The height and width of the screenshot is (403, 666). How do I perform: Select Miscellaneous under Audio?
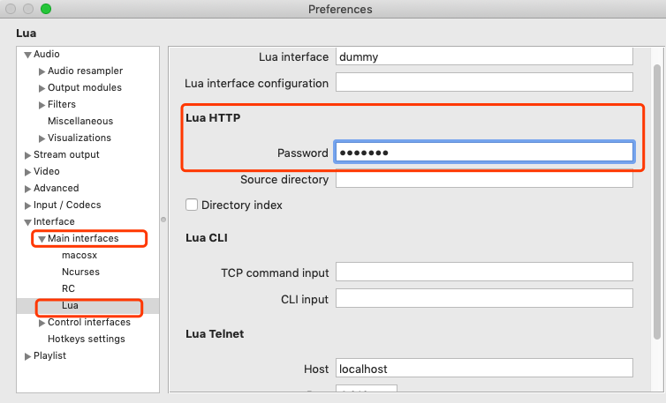tap(80, 122)
